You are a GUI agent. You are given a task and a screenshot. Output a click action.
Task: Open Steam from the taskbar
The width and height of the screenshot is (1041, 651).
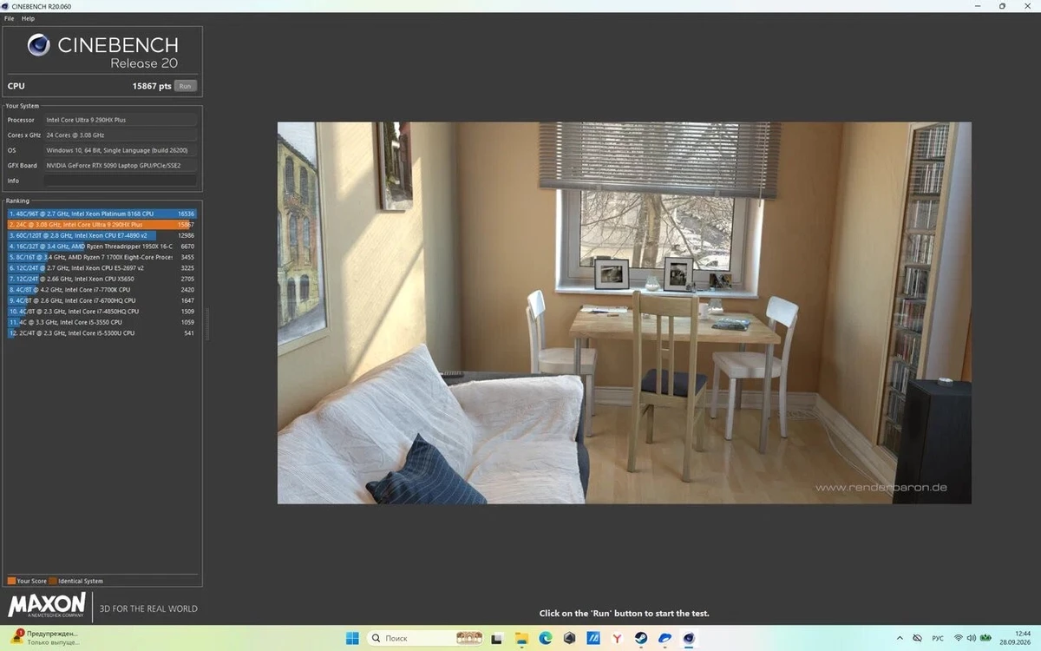click(x=641, y=638)
